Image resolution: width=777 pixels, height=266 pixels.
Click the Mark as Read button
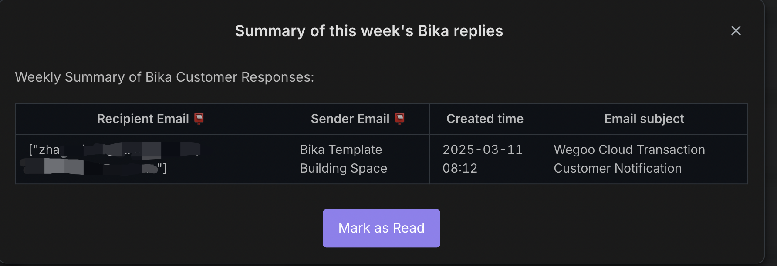click(381, 228)
